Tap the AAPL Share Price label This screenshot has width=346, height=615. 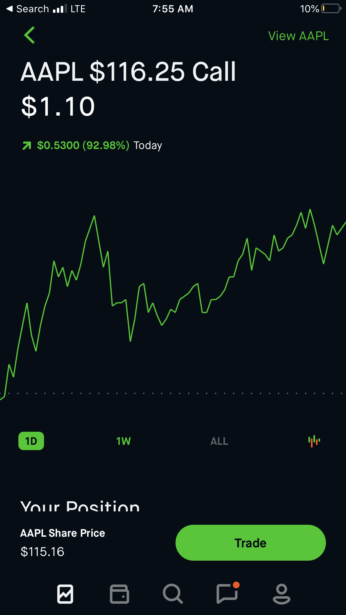coord(63,533)
